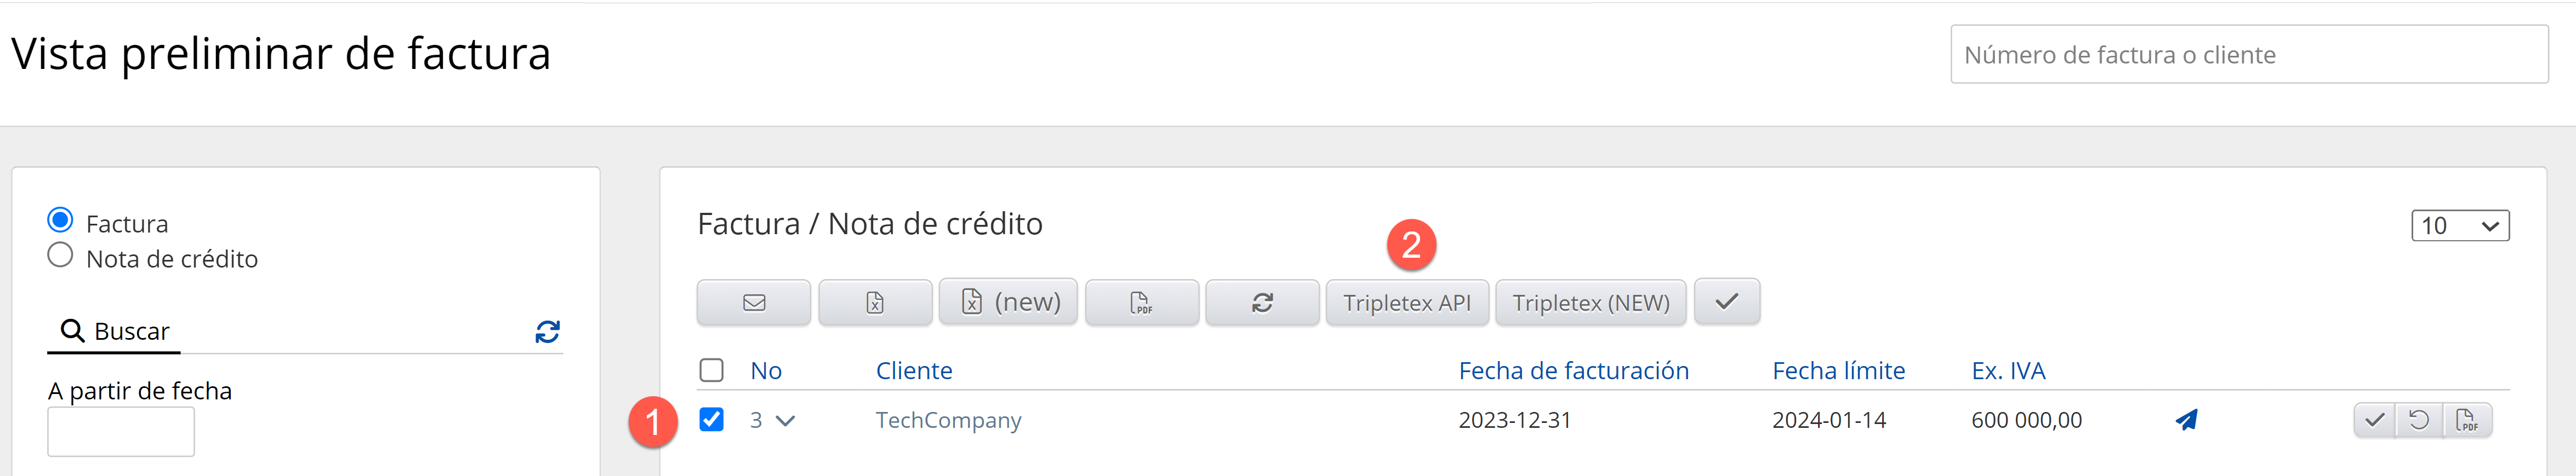Click the sync arrows toolbar button
Image resolution: width=2576 pixels, height=476 pixels.
1262,303
